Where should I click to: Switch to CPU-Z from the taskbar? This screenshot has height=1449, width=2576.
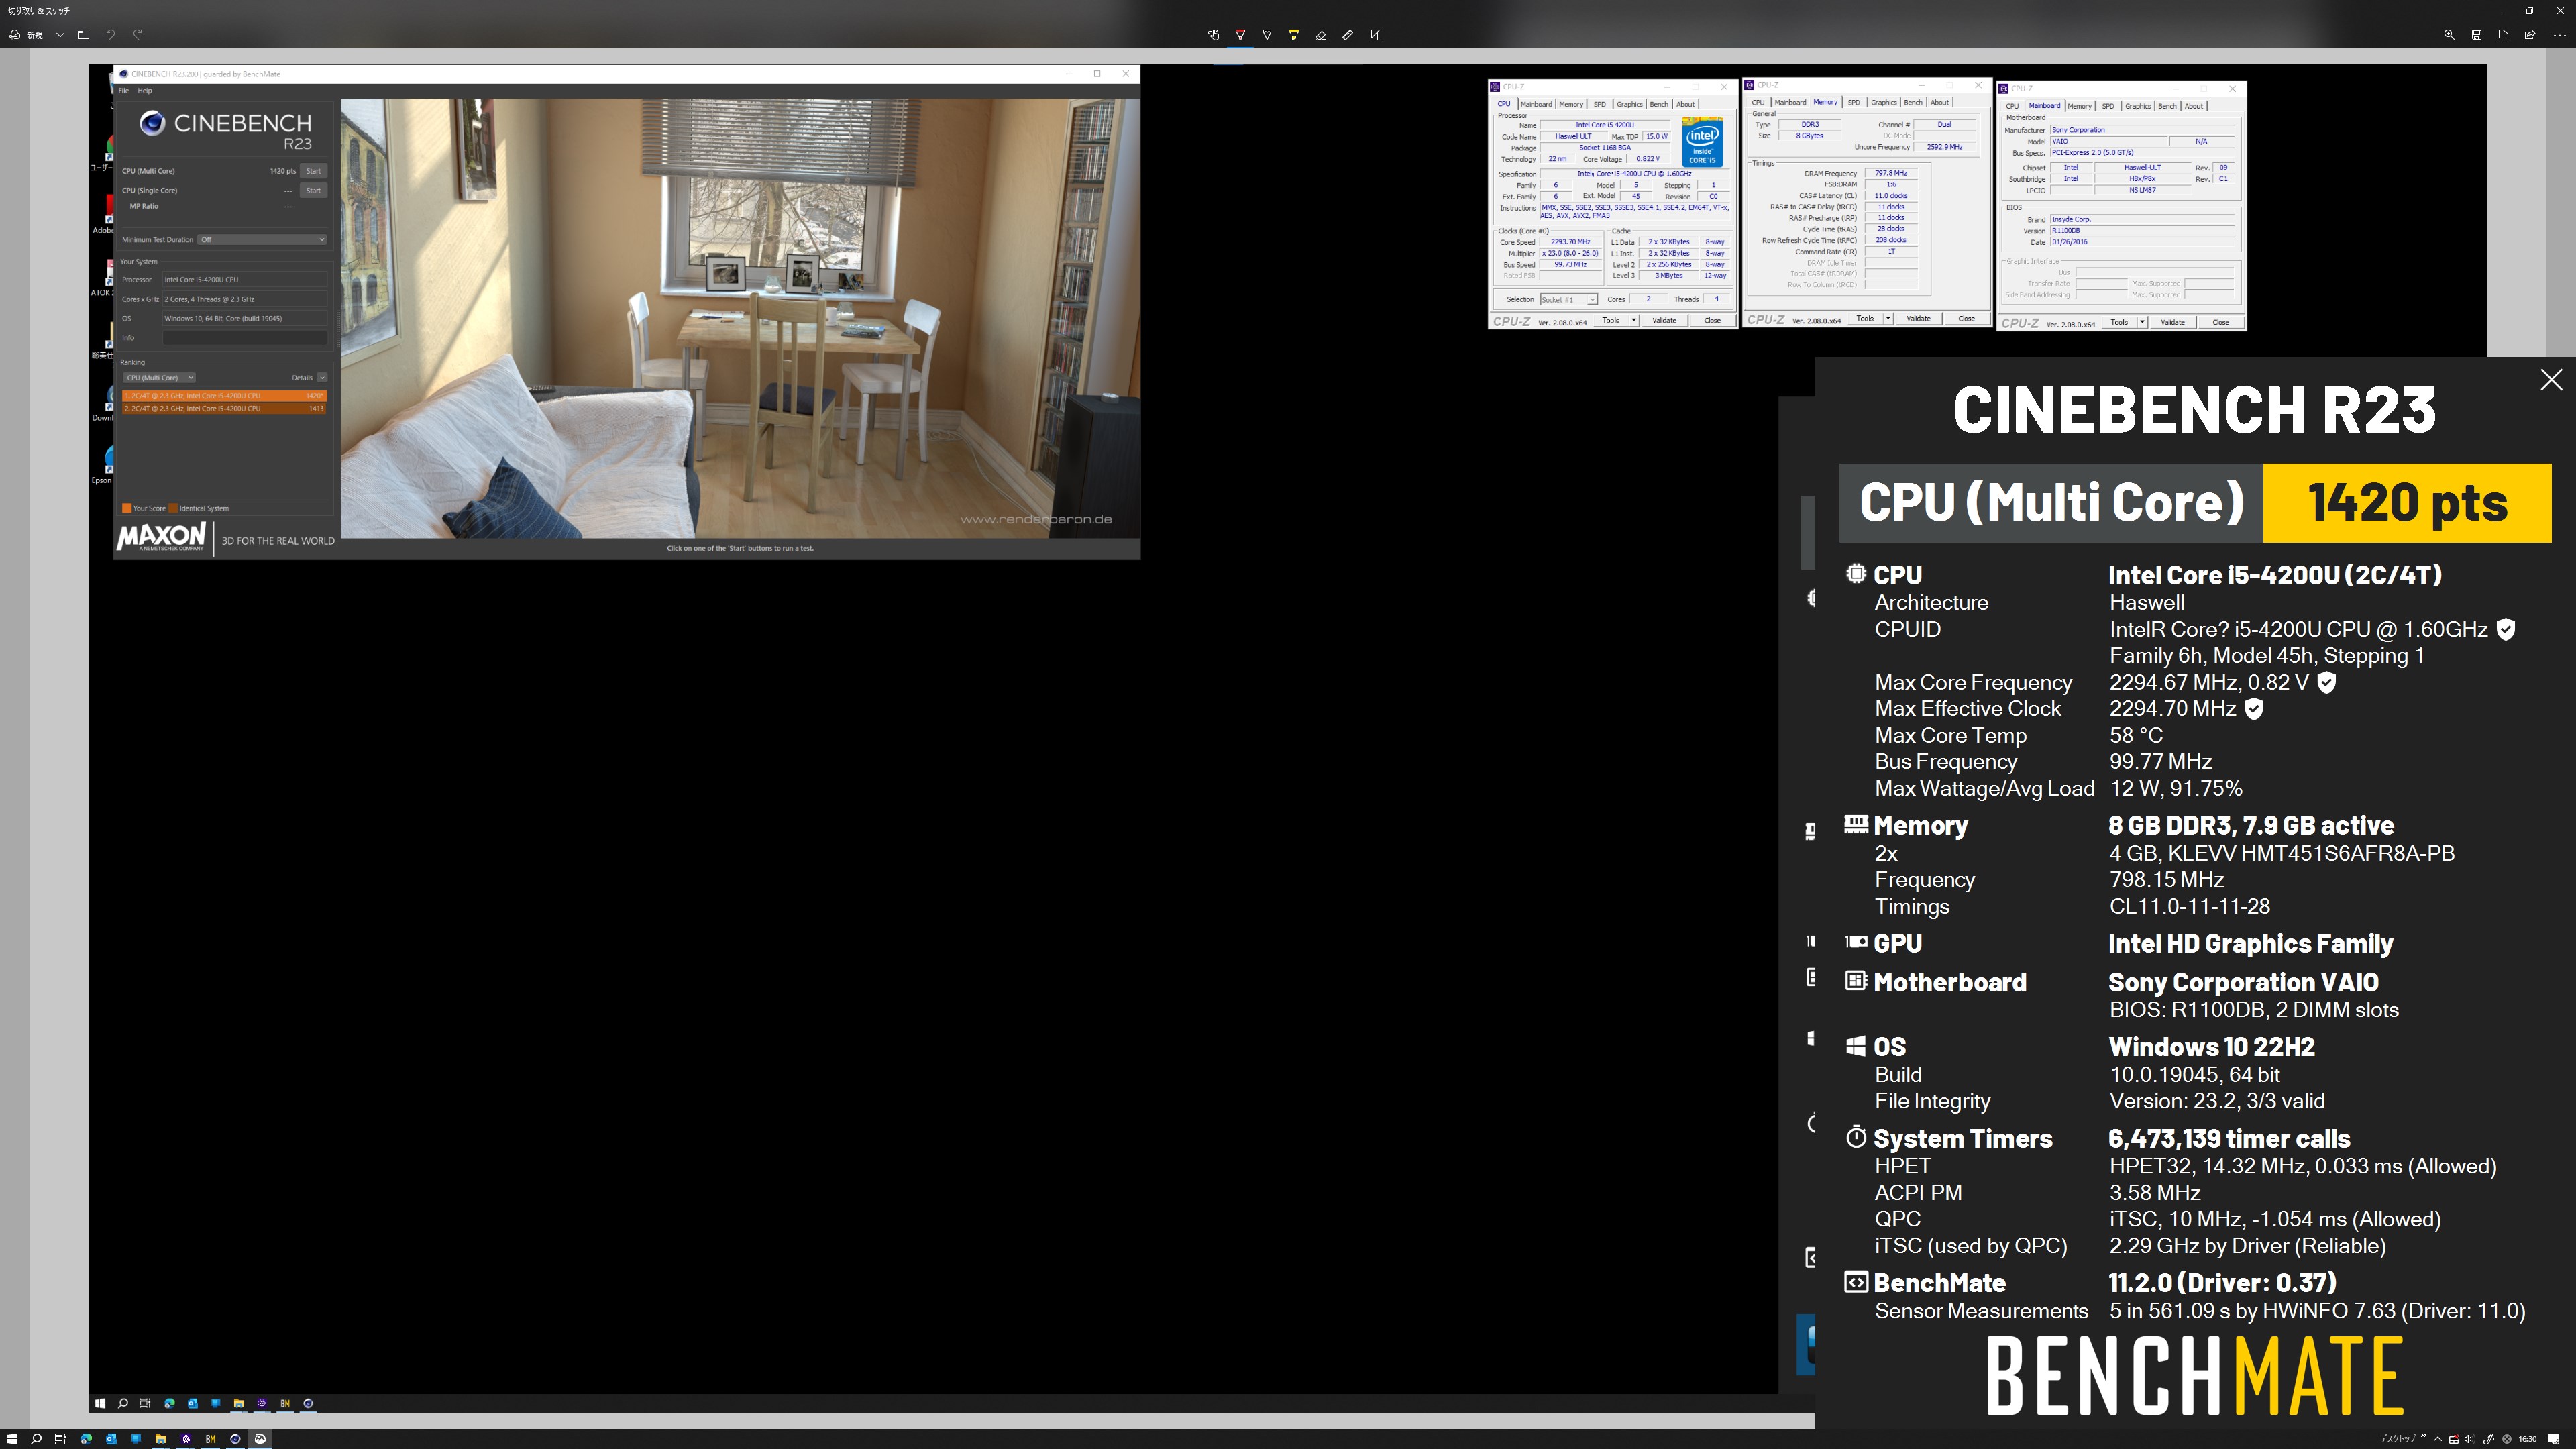[x=186, y=1439]
